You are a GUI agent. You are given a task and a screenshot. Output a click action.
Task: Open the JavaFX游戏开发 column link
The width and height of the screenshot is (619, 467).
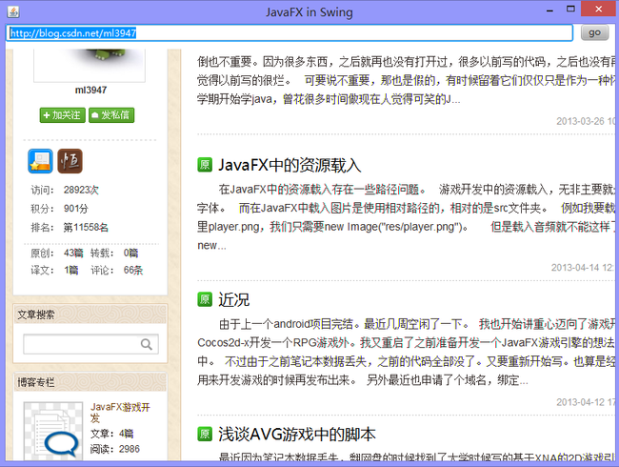(x=120, y=413)
